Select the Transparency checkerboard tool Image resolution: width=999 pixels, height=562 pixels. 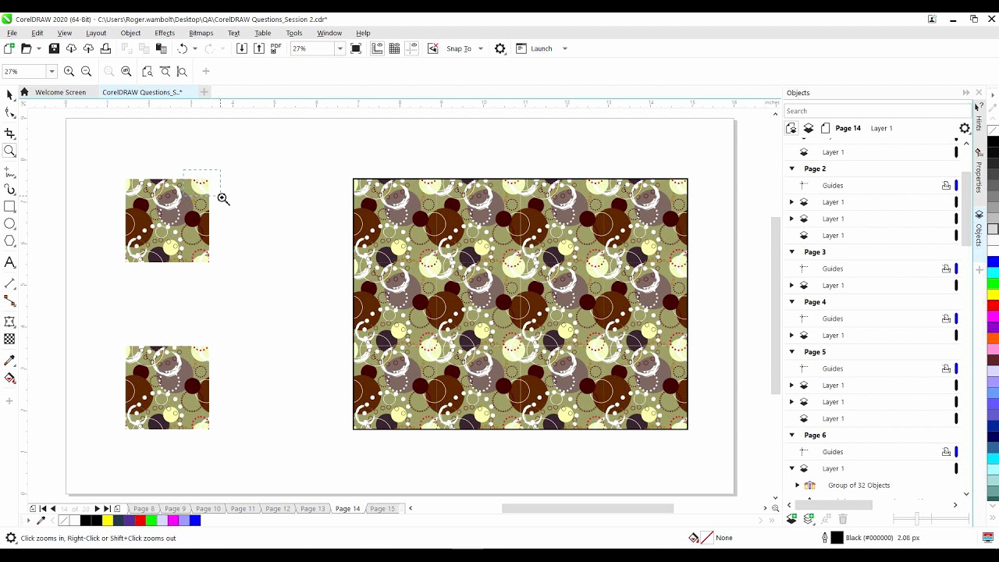coord(9,340)
